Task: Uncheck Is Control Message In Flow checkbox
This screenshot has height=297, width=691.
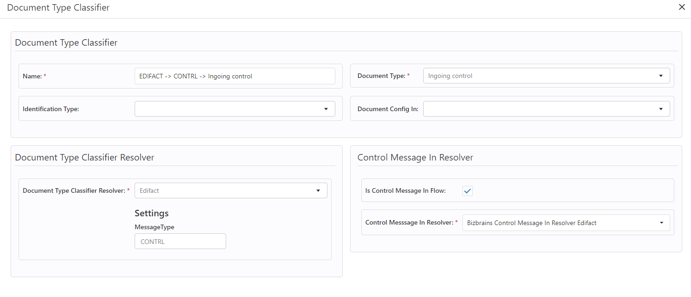Action: (x=468, y=191)
